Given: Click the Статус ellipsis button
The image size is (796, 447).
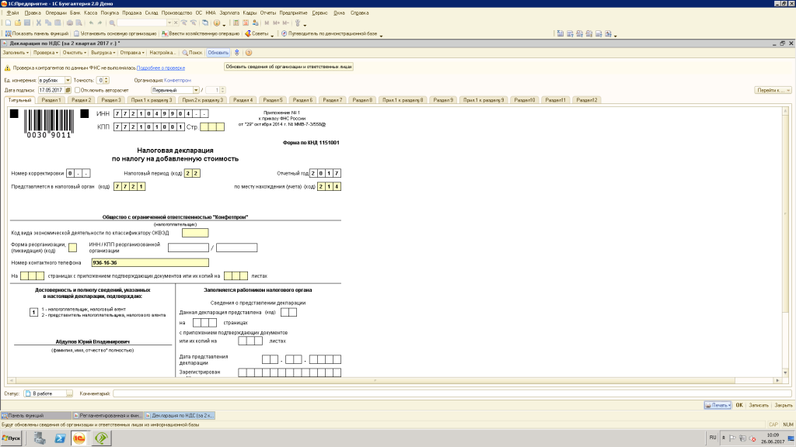Looking at the screenshot, I should coord(69,393).
